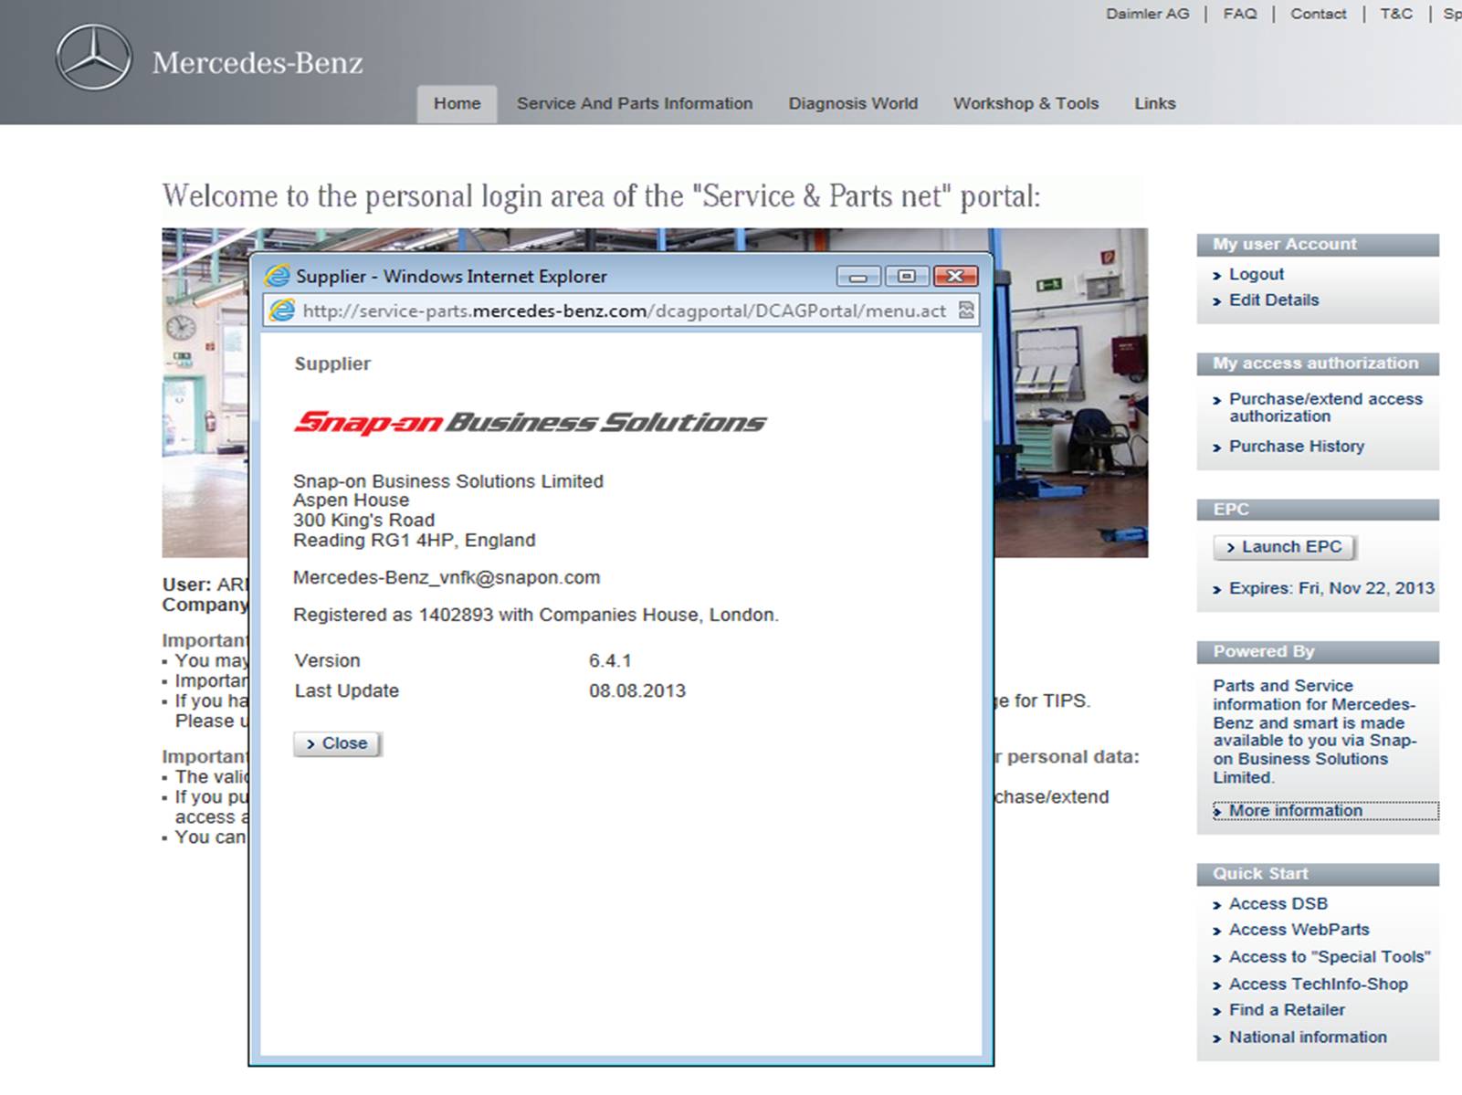Click the Launch EPC button
The height and width of the screenshot is (1095, 1462).
click(1284, 547)
